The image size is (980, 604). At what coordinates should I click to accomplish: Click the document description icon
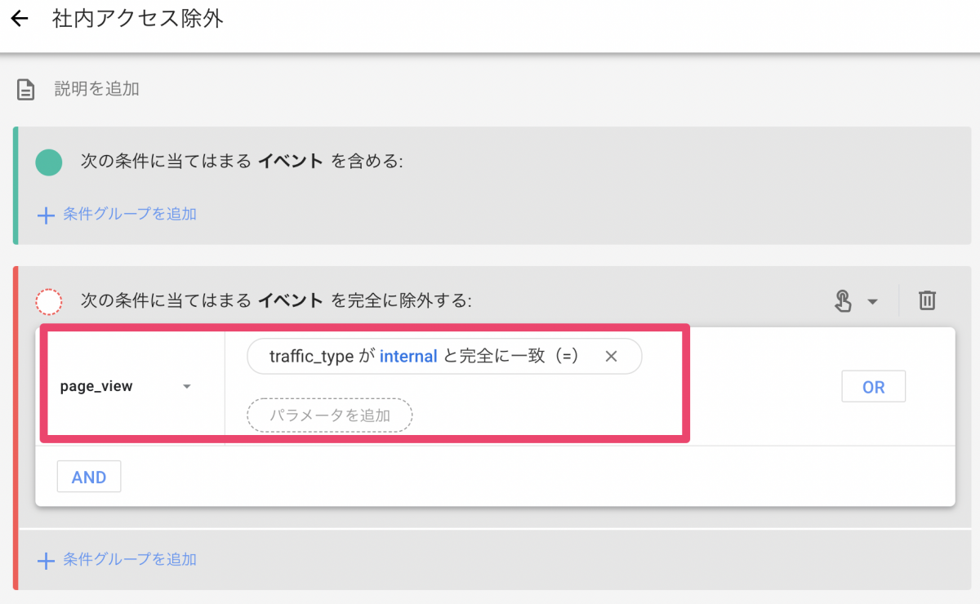tap(27, 89)
